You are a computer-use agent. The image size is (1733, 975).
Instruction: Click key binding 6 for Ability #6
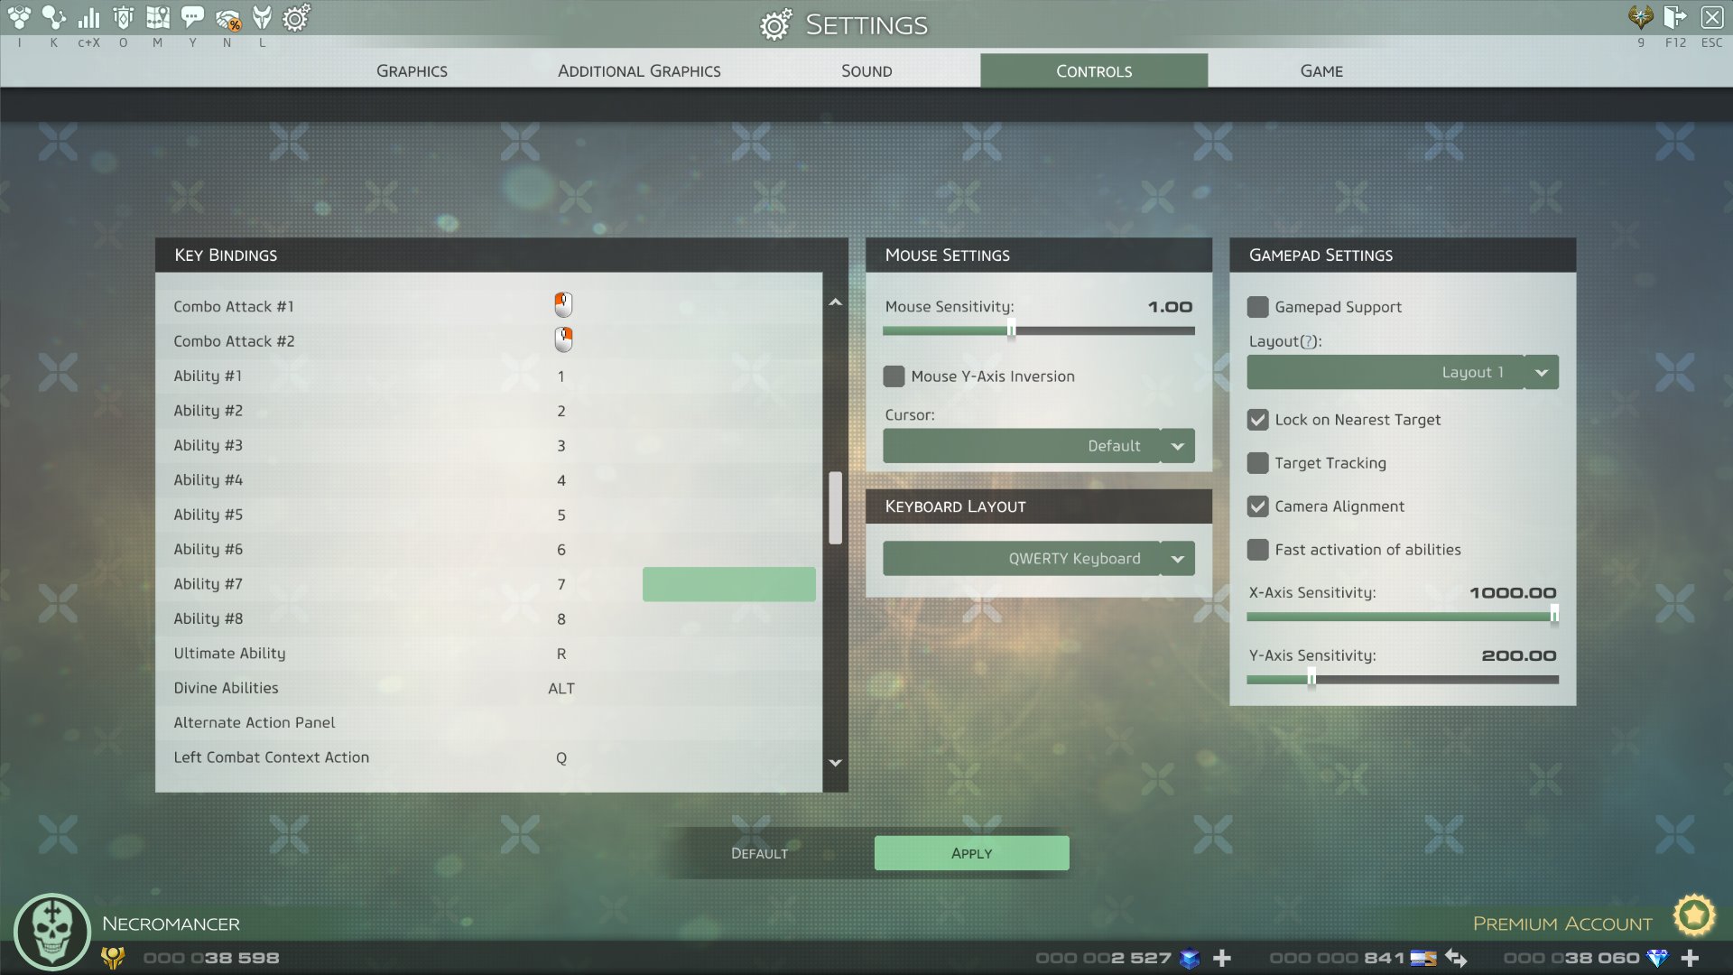click(x=561, y=550)
